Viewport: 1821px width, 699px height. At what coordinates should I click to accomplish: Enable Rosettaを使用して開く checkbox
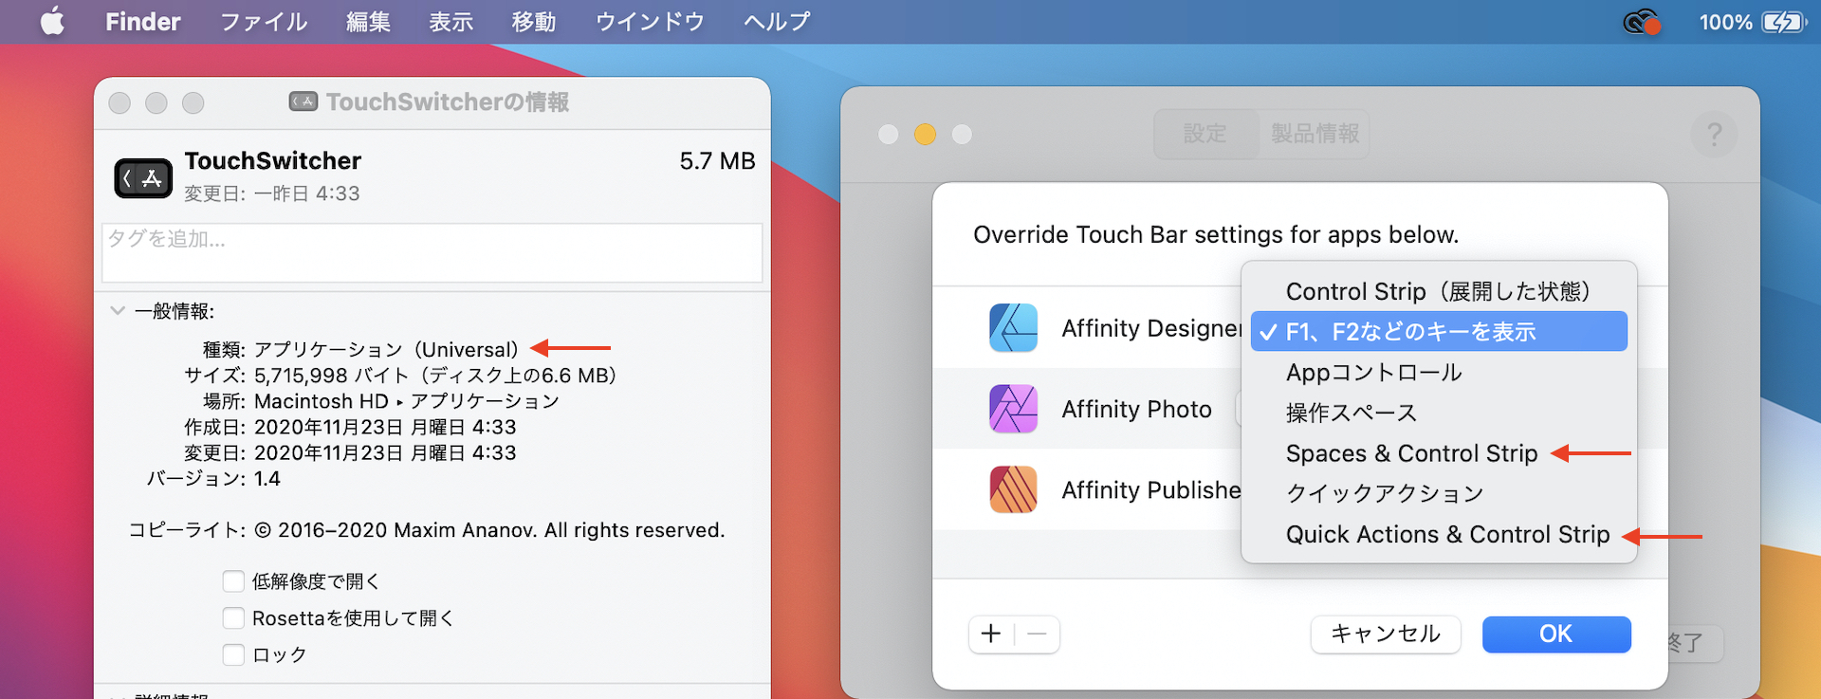[233, 618]
